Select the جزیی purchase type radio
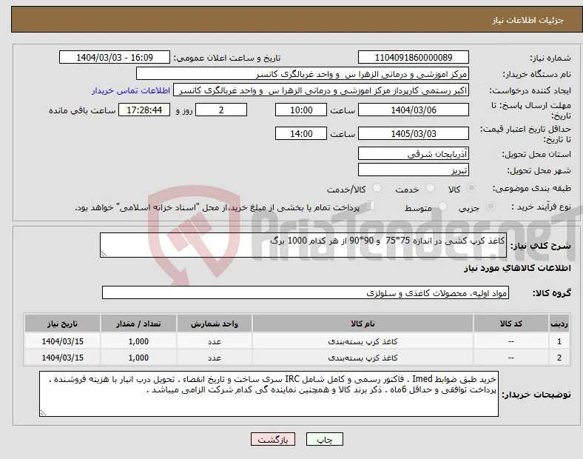The image size is (583, 459). point(491,206)
